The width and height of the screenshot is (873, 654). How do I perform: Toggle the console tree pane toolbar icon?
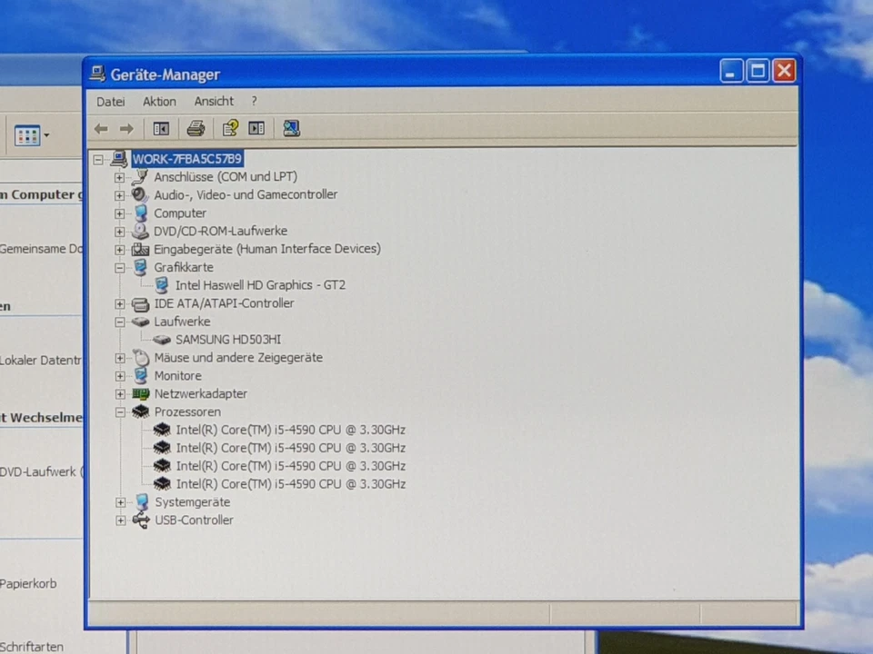pos(161,129)
